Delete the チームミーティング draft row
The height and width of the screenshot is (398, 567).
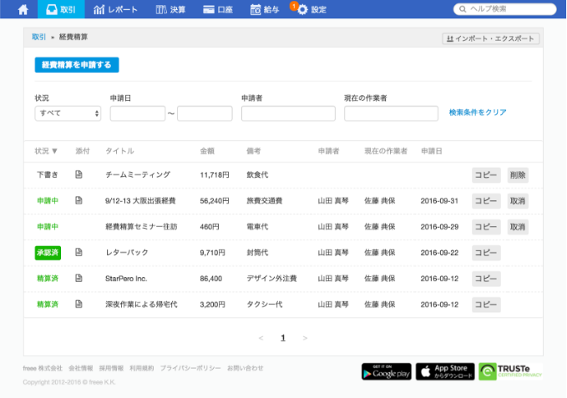point(518,175)
